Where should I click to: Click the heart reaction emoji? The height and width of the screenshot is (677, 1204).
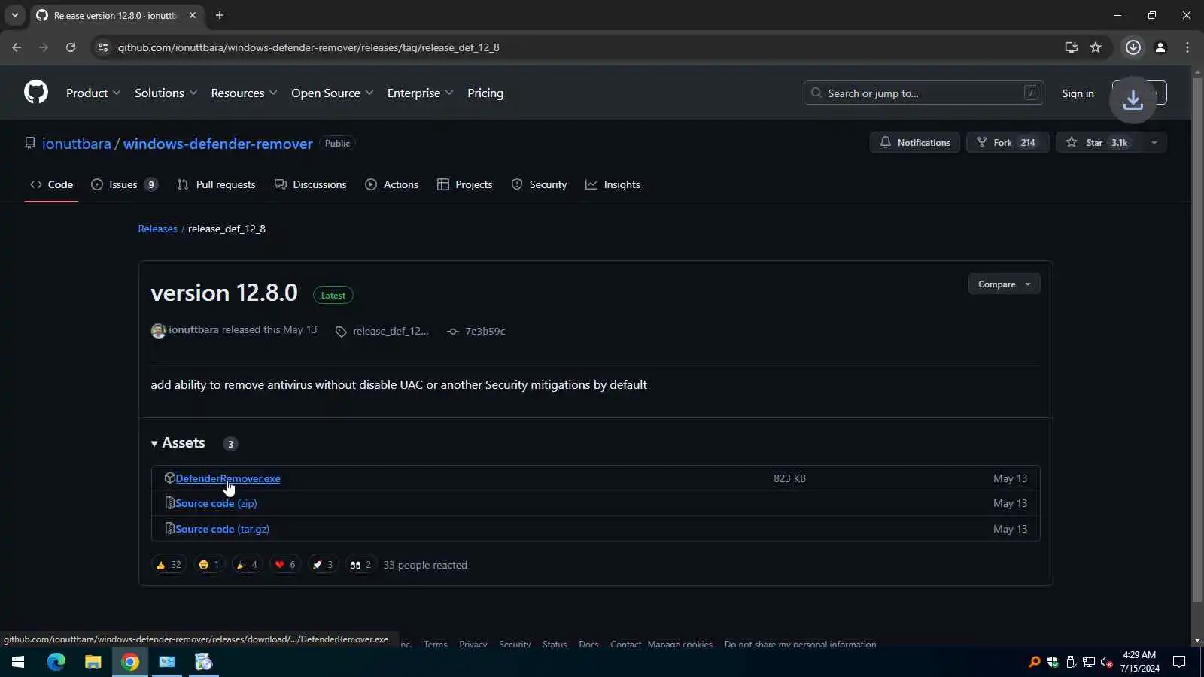[285, 565]
